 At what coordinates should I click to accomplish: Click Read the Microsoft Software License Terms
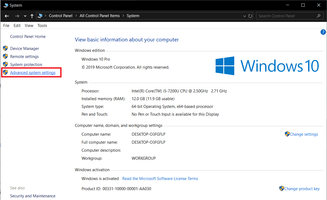pos(160,178)
